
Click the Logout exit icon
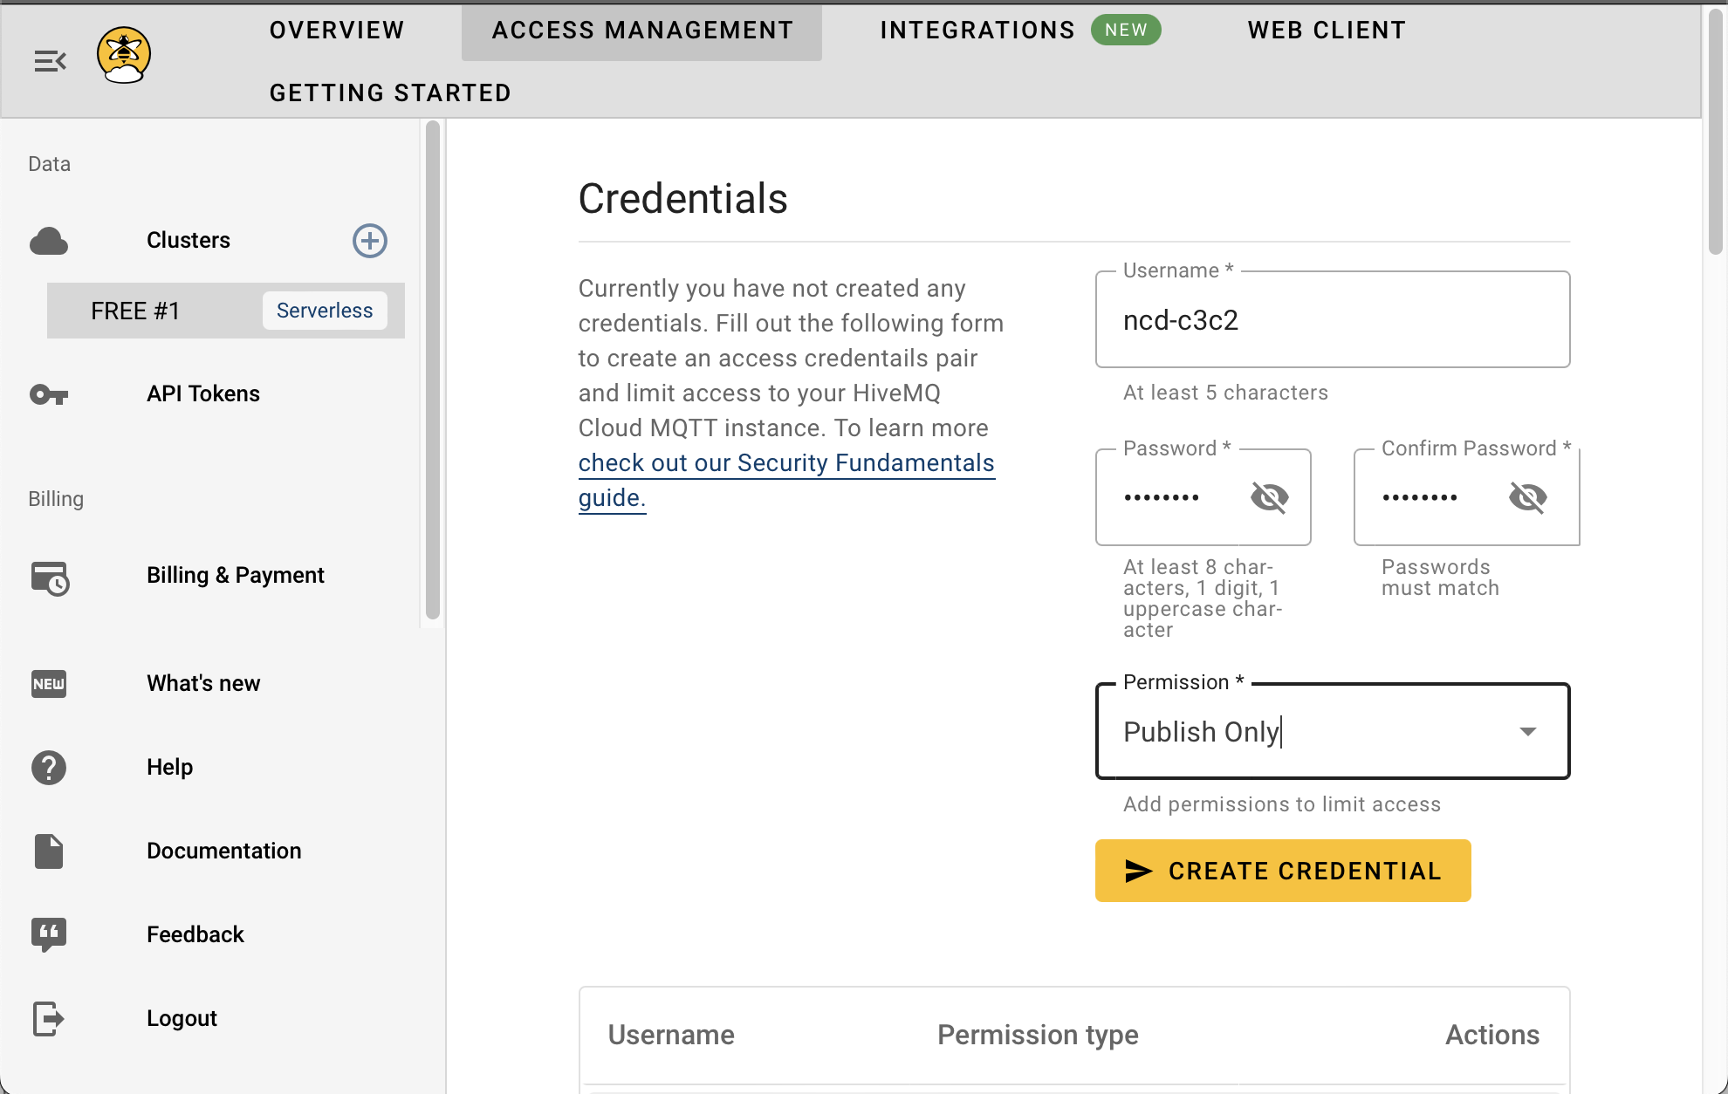coord(49,1018)
